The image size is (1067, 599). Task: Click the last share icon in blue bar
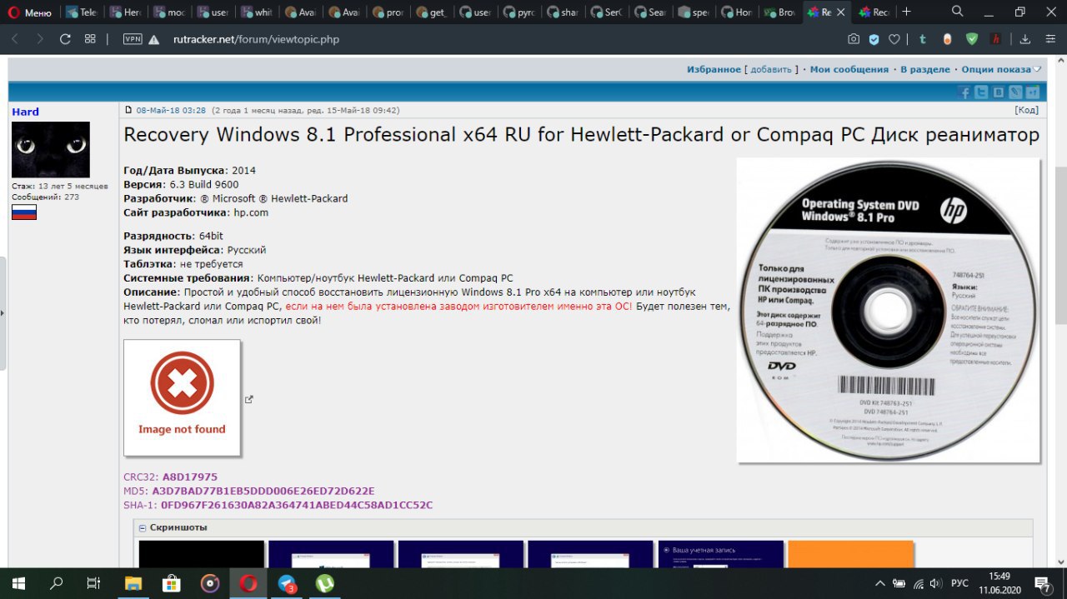[x=1033, y=92]
